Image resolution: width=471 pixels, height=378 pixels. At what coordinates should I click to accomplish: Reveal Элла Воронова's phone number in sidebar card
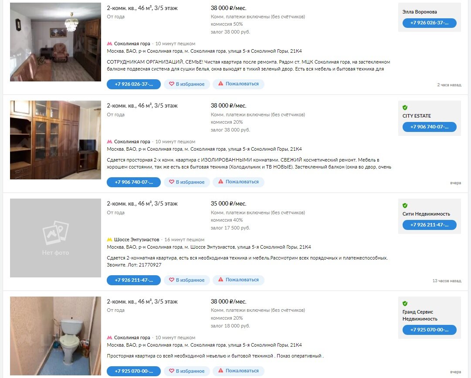[429, 23]
